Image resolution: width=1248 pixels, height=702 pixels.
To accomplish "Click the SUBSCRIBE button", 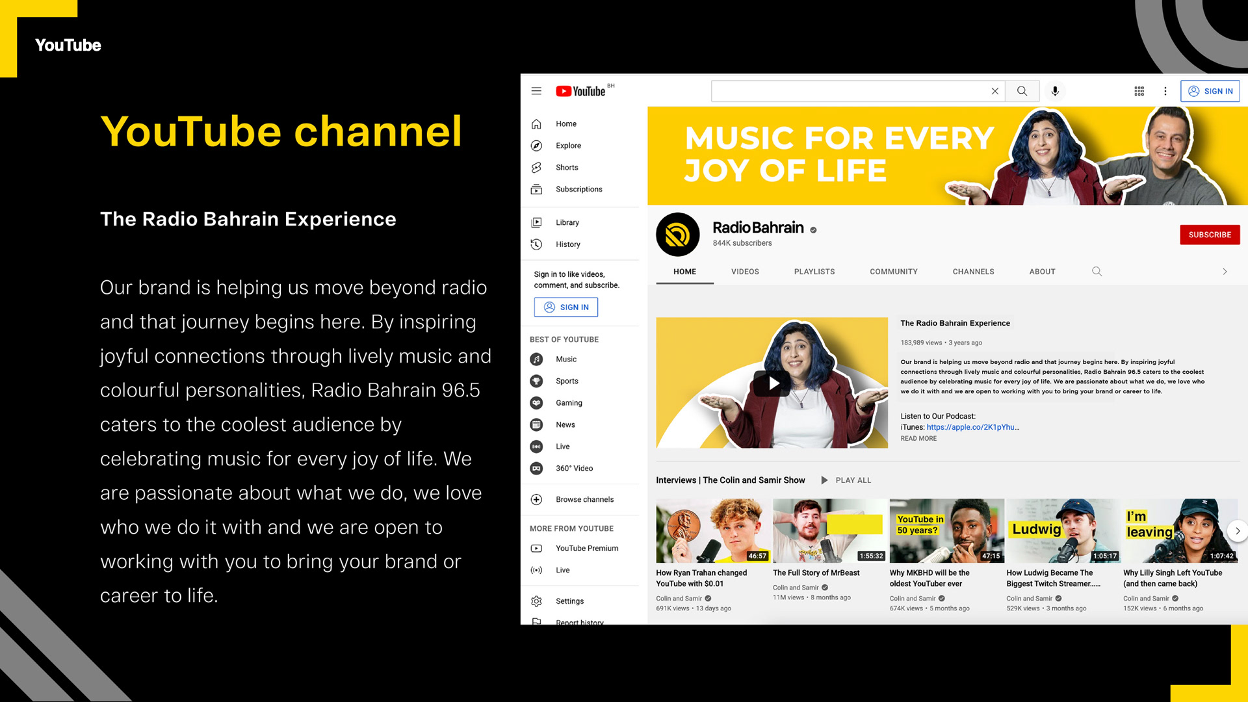I will click(x=1210, y=235).
